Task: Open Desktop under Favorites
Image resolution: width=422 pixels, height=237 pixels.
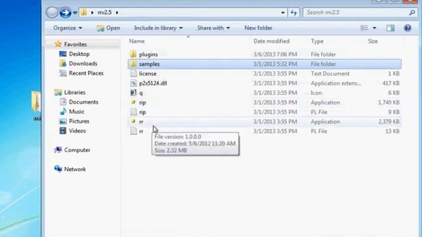Action: coord(79,54)
